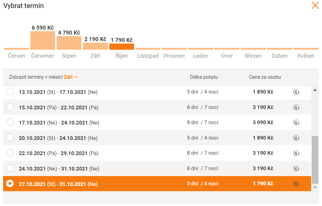Switch to month Září in chart
Viewport: 322px width, 206px height.
tap(95, 56)
